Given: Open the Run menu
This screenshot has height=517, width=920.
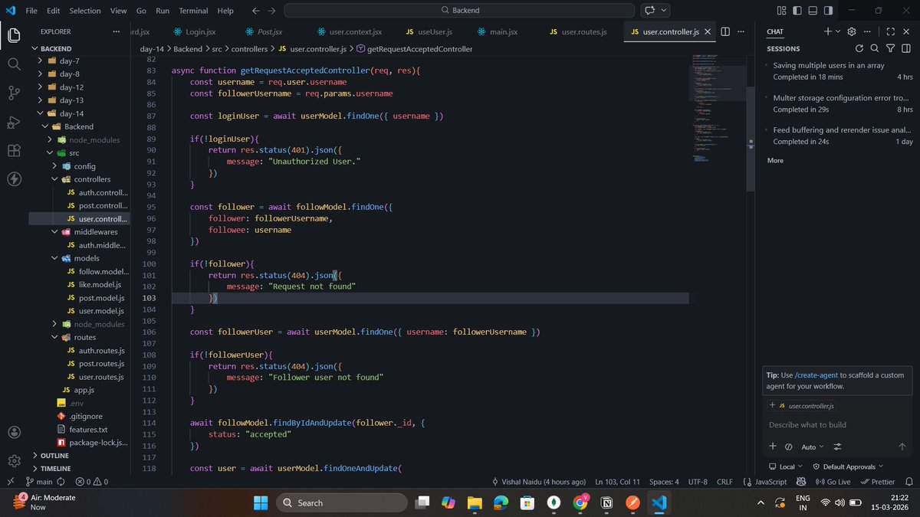Looking at the screenshot, I should tap(163, 11).
